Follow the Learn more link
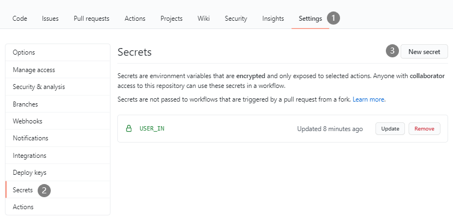 click(x=368, y=99)
